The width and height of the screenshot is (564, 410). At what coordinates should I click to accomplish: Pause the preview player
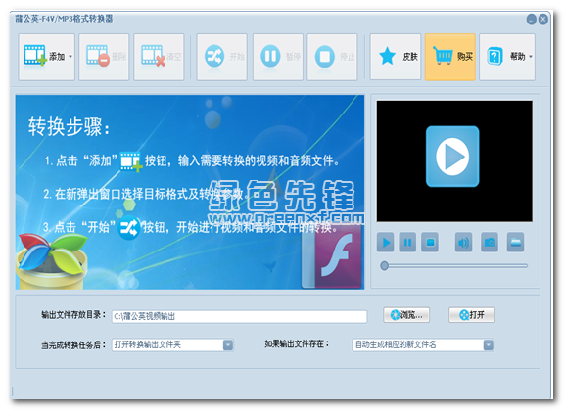[x=407, y=243]
